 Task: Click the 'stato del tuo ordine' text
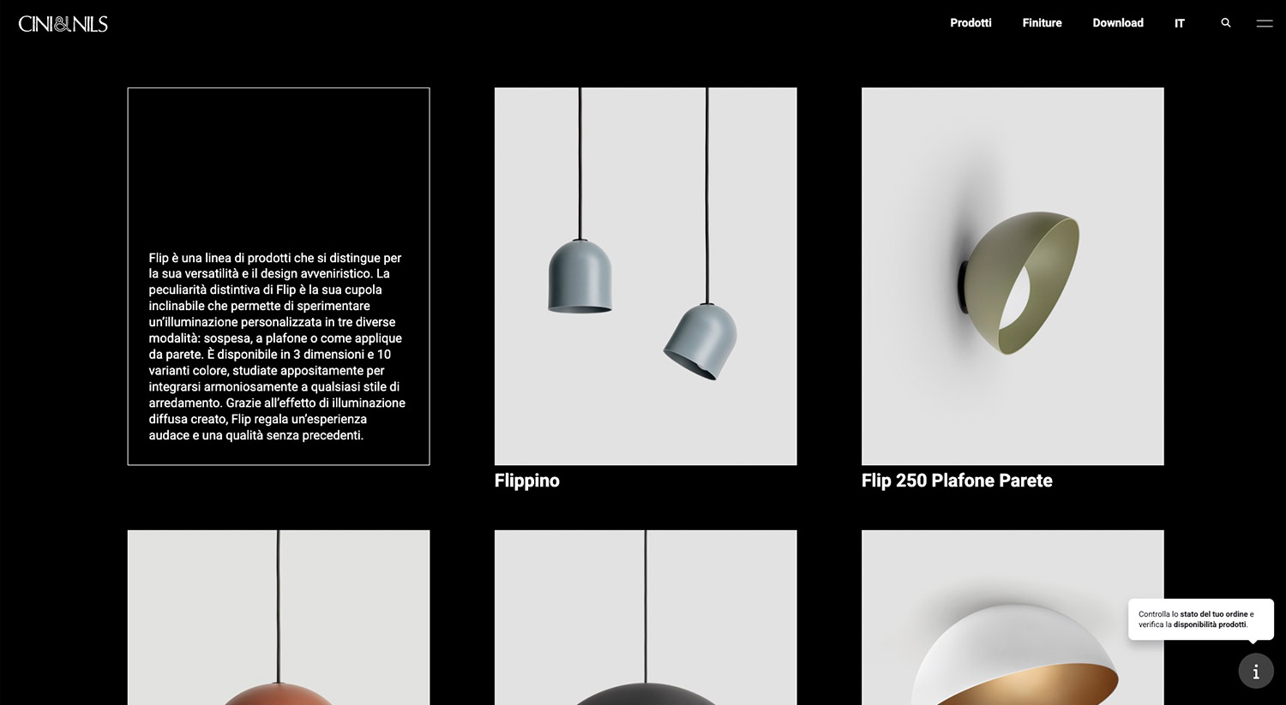1214,614
